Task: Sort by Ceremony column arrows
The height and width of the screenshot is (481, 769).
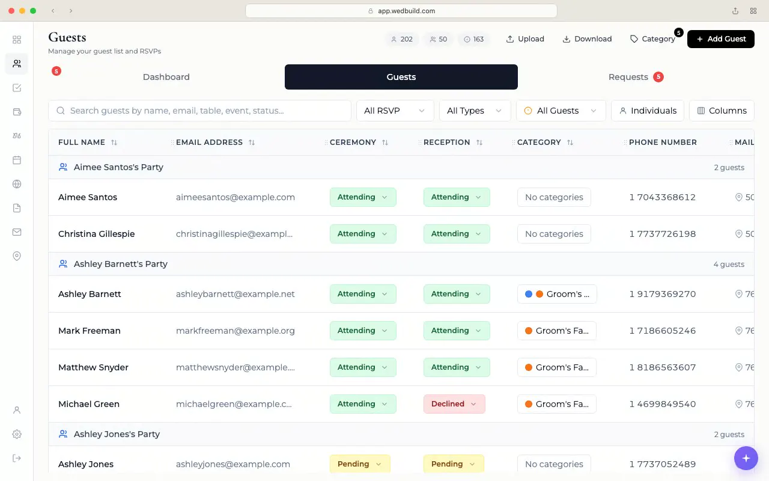Action: pyautogui.click(x=385, y=142)
